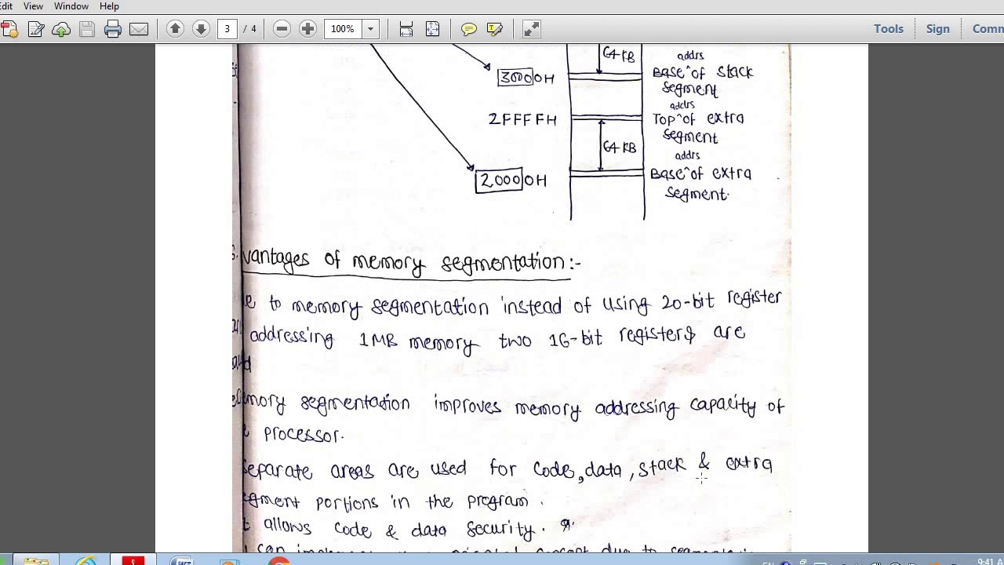The image size is (1004, 565).
Task: Click 'Top of extra' label in diagram
Action: 698,119
